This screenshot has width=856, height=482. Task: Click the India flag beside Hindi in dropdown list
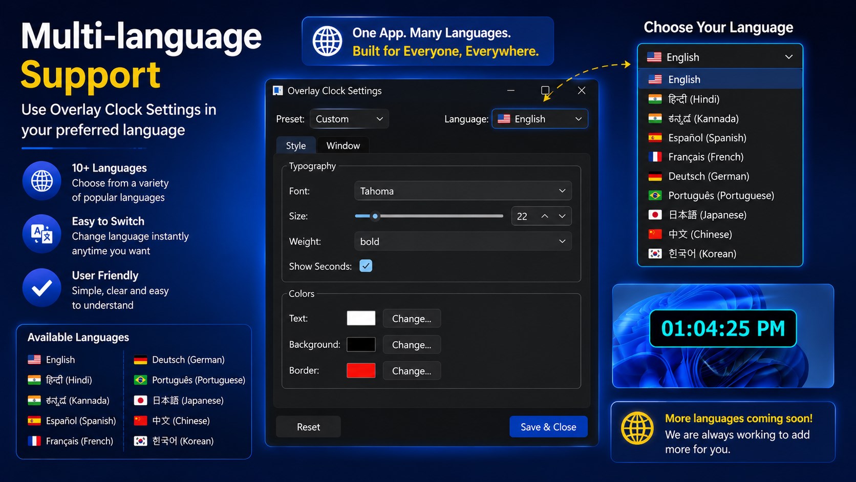[x=655, y=99]
